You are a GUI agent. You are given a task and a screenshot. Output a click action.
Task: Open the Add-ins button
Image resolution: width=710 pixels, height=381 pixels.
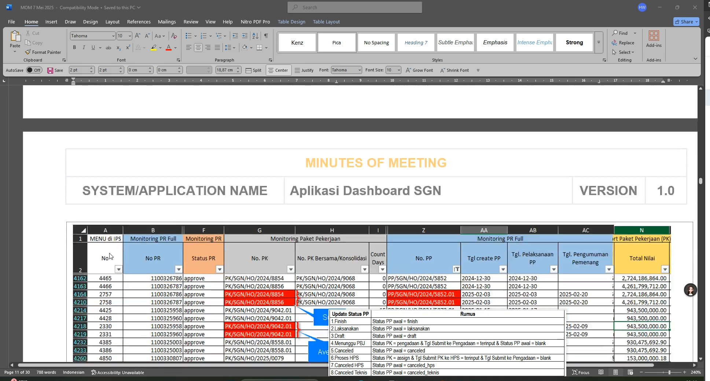pyautogui.click(x=654, y=39)
